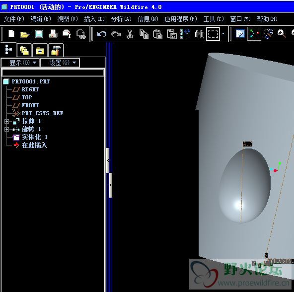Open the Connections hammer tab

click(56, 50)
